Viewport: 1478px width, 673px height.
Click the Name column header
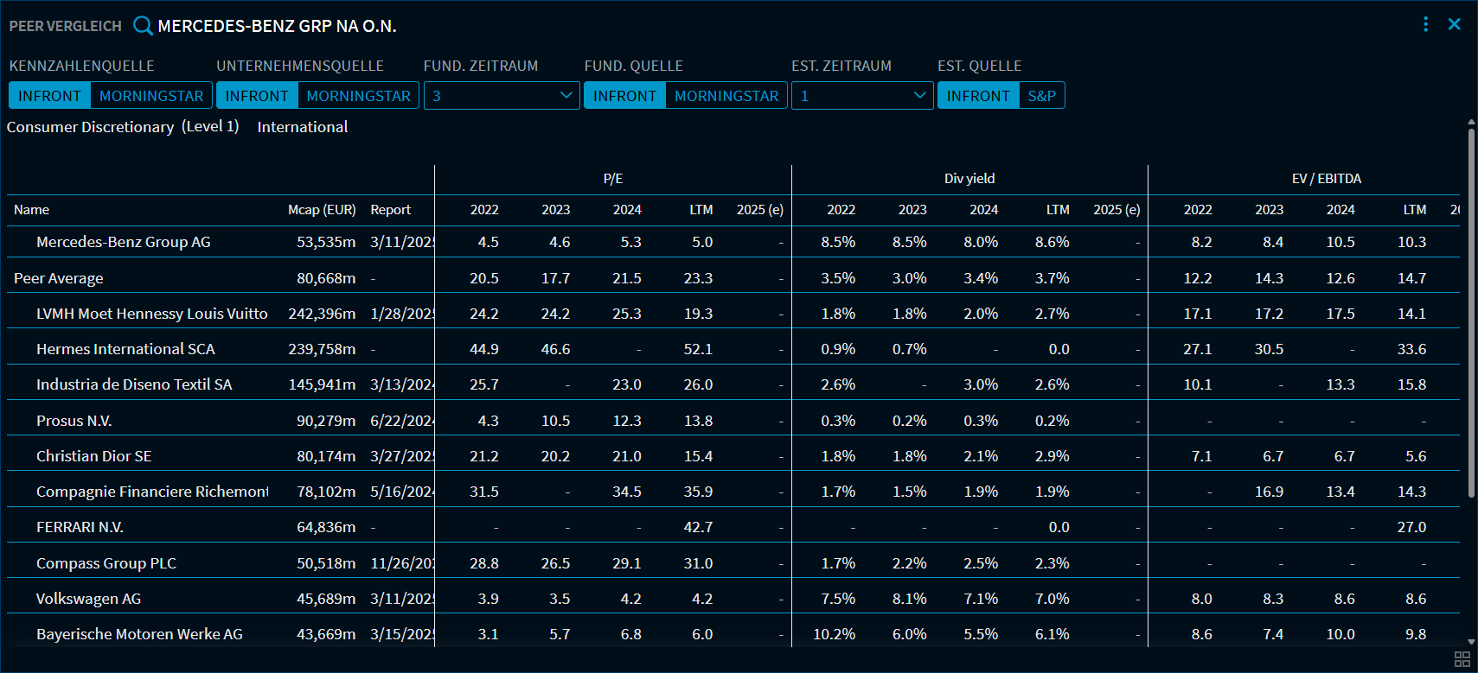(32, 210)
